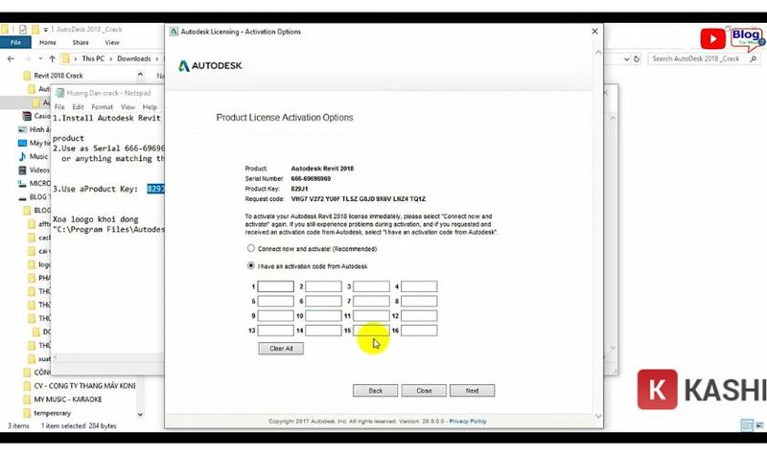Image resolution: width=767 pixels, height=455 pixels.
Task: Click activation code field 16
Action: pos(419,330)
